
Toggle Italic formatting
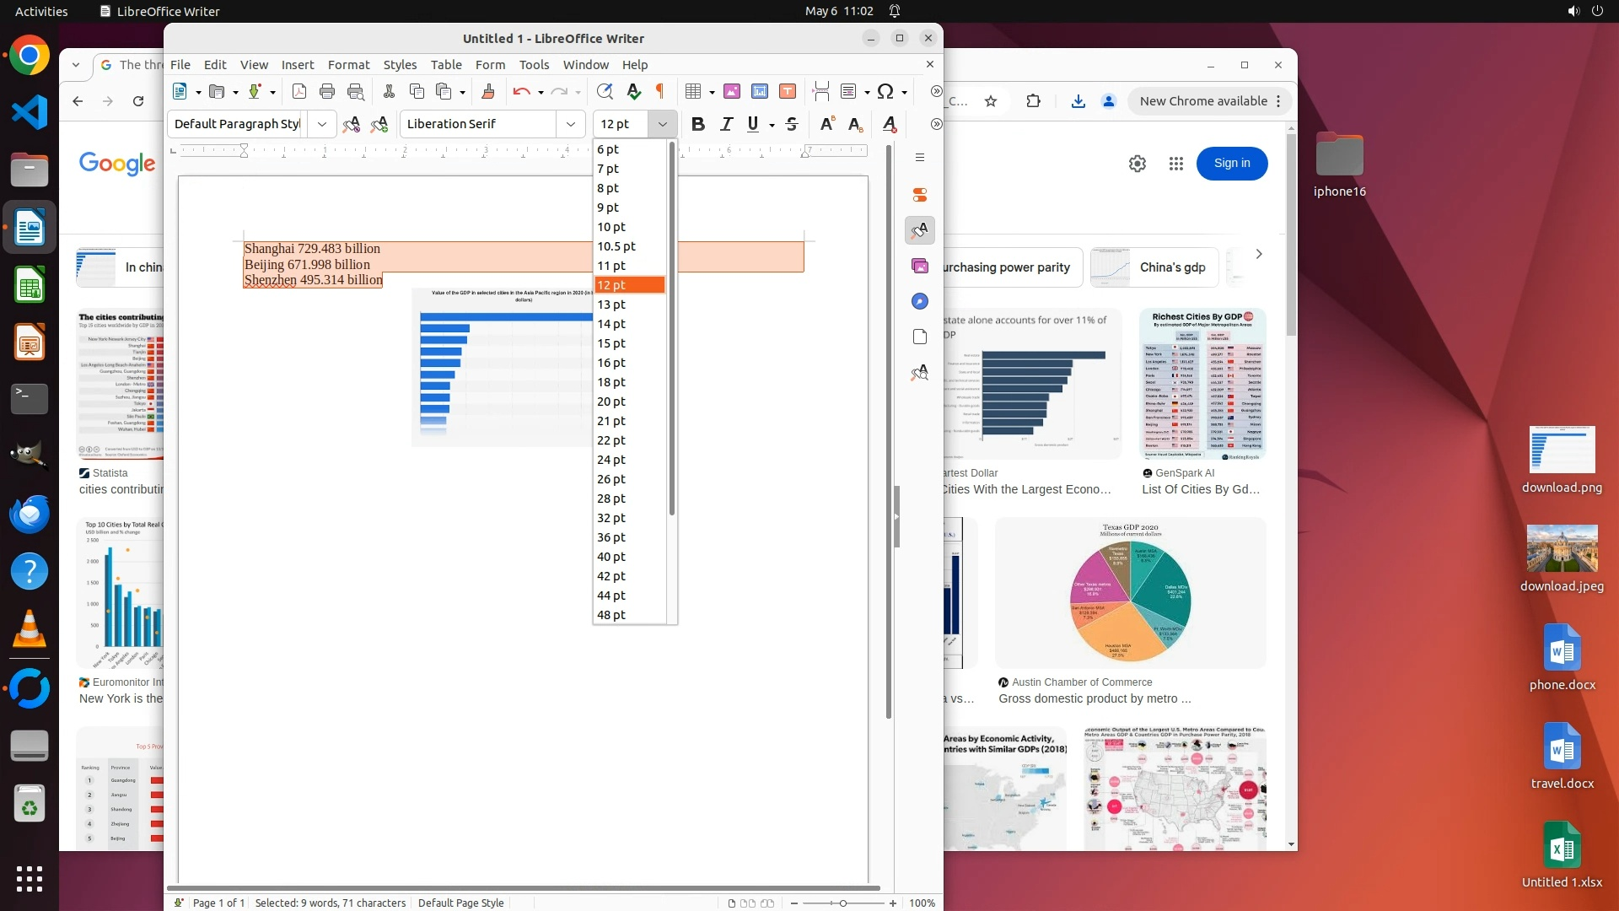(x=726, y=124)
